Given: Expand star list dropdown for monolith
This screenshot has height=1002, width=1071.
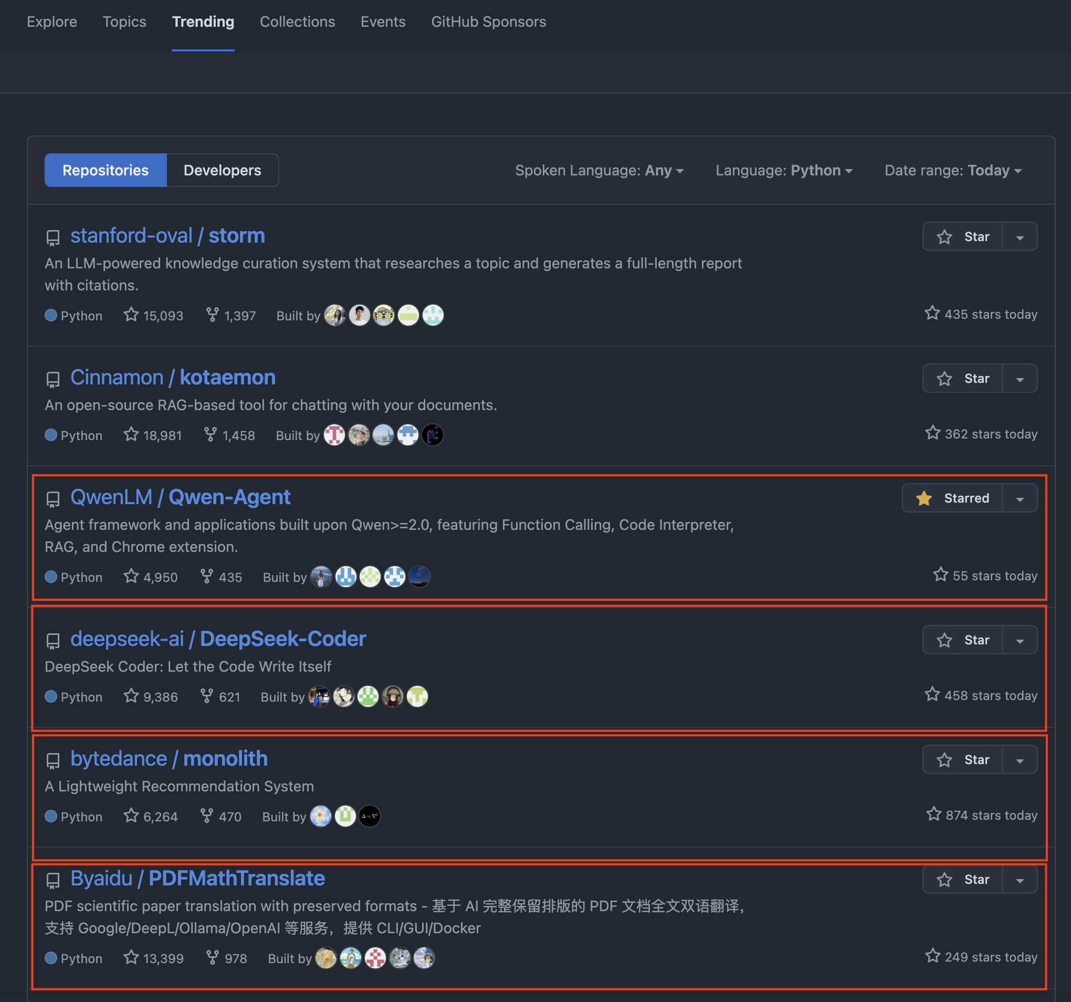Looking at the screenshot, I should click(1020, 759).
